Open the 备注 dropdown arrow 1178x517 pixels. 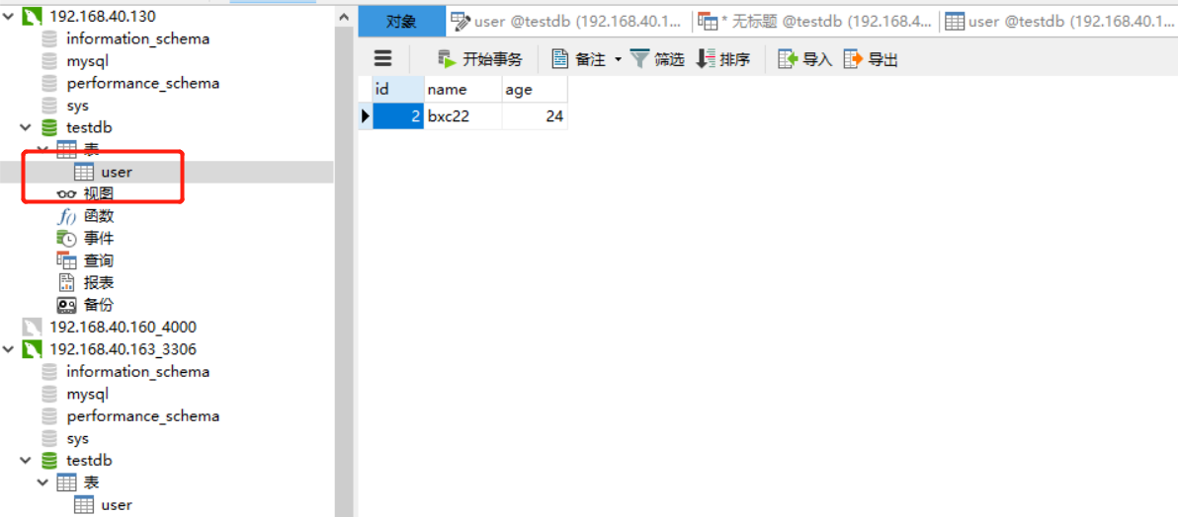[619, 59]
